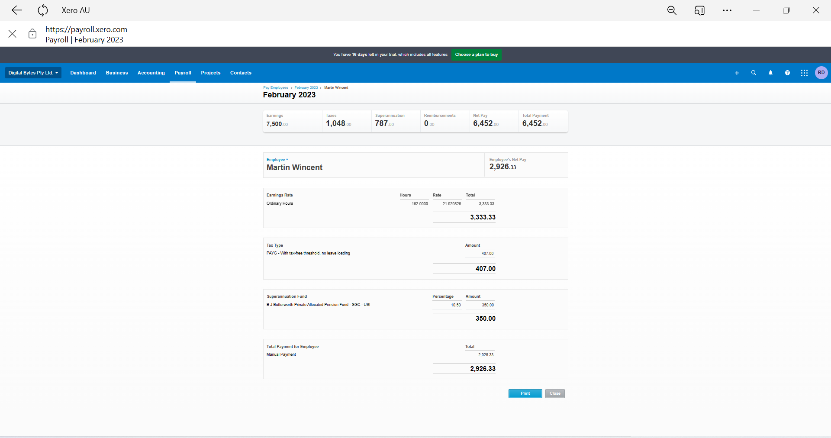Screen dimensions: 831x438
Task: Follow the February 2023 breadcrumb link
Action: tap(306, 87)
